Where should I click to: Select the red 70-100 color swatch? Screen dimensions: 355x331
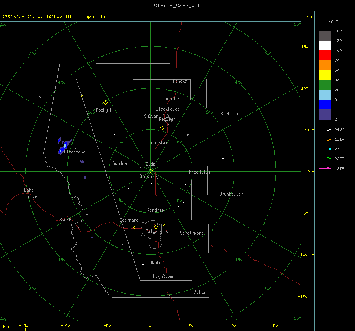point(325,55)
